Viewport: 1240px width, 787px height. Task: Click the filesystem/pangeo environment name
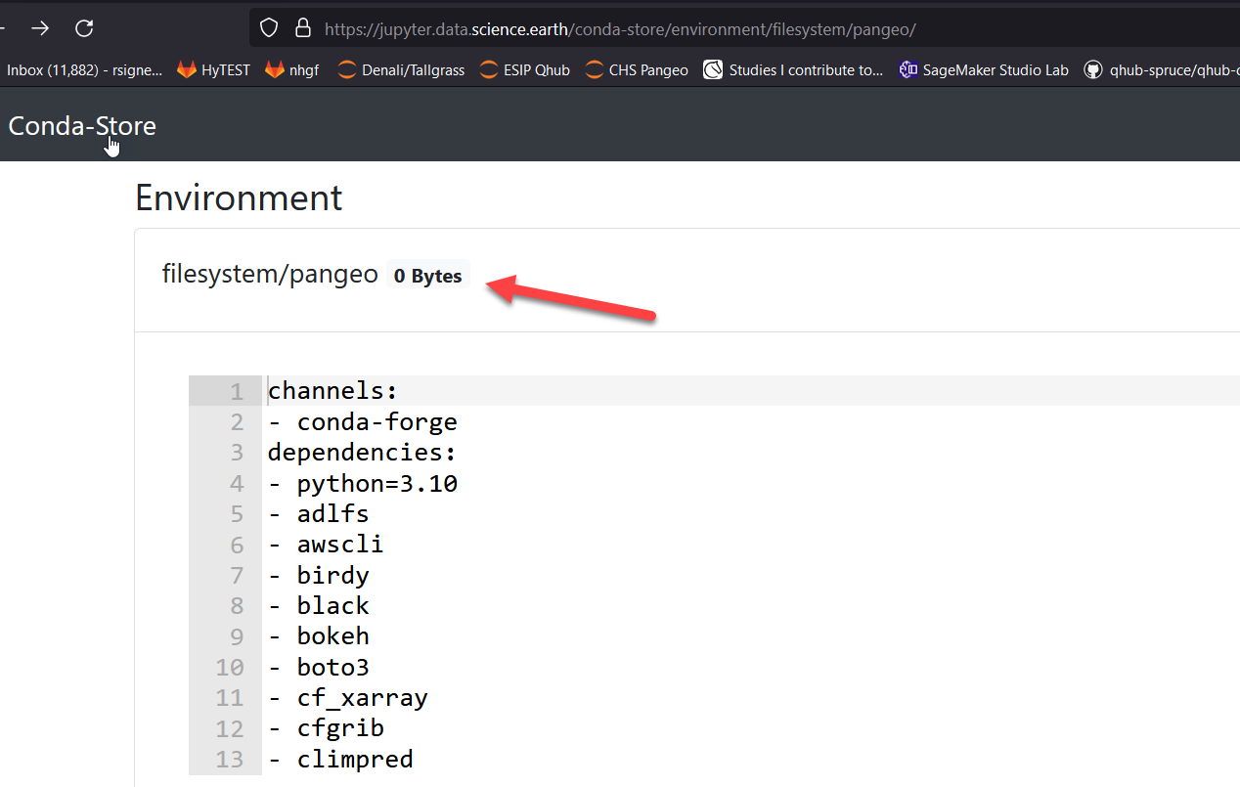(x=270, y=275)
